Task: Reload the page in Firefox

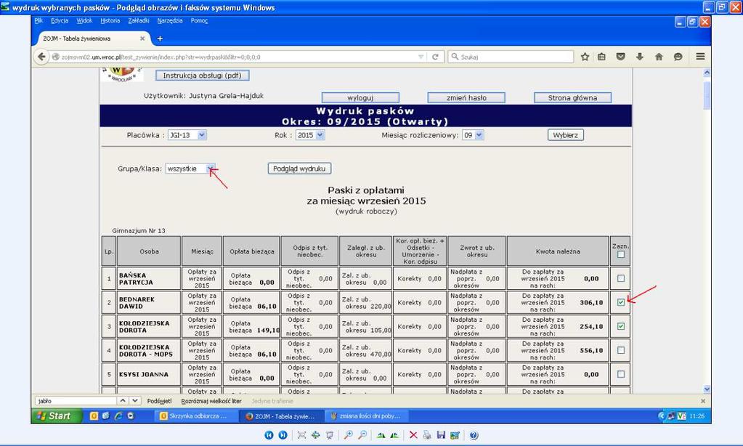Action: coord(435,57)
